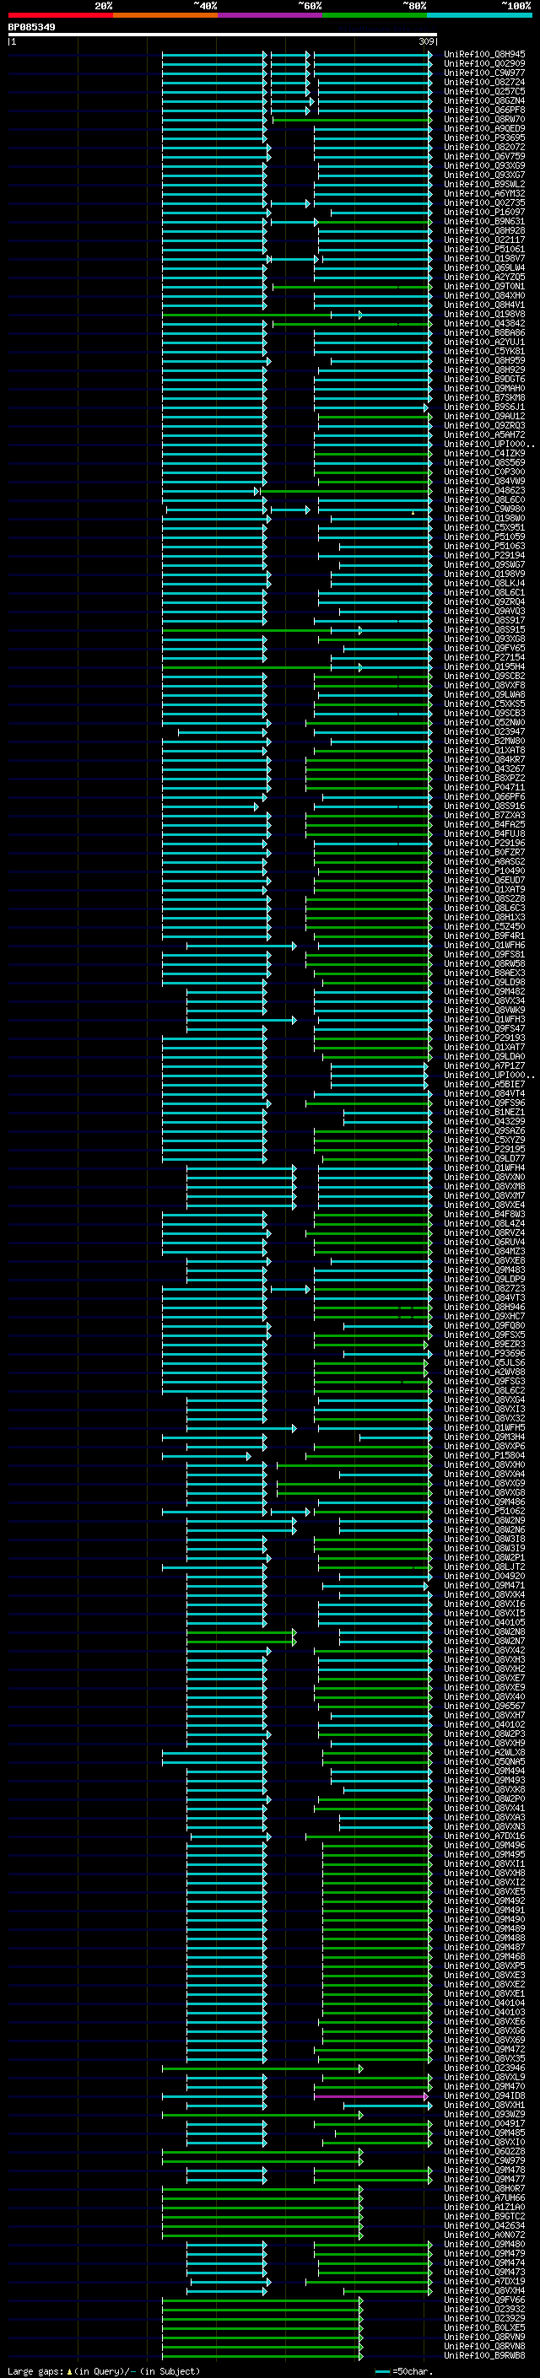The width and height of the screenshot is (540, 2378).
Task: Select the UniRef100_A9QED9 label
Action: tap(484, 128)
